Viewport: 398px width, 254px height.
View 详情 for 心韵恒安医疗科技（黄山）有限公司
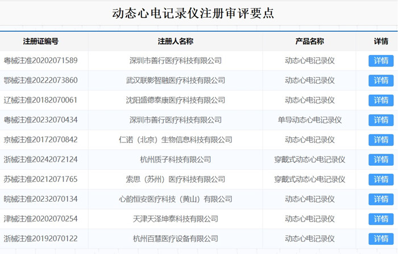(x=380, y=199)
